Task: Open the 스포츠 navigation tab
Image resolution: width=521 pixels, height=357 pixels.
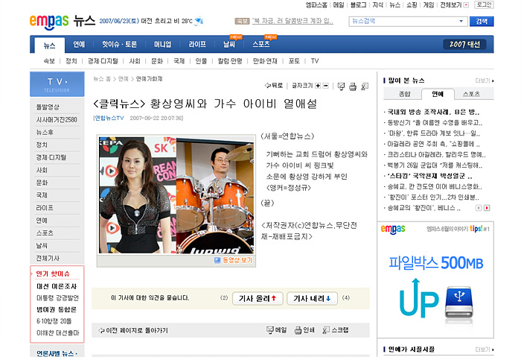Action: tap(261, 44)
